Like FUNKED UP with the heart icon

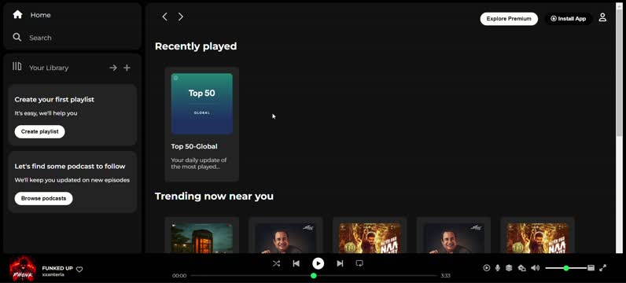coord(79,270)
